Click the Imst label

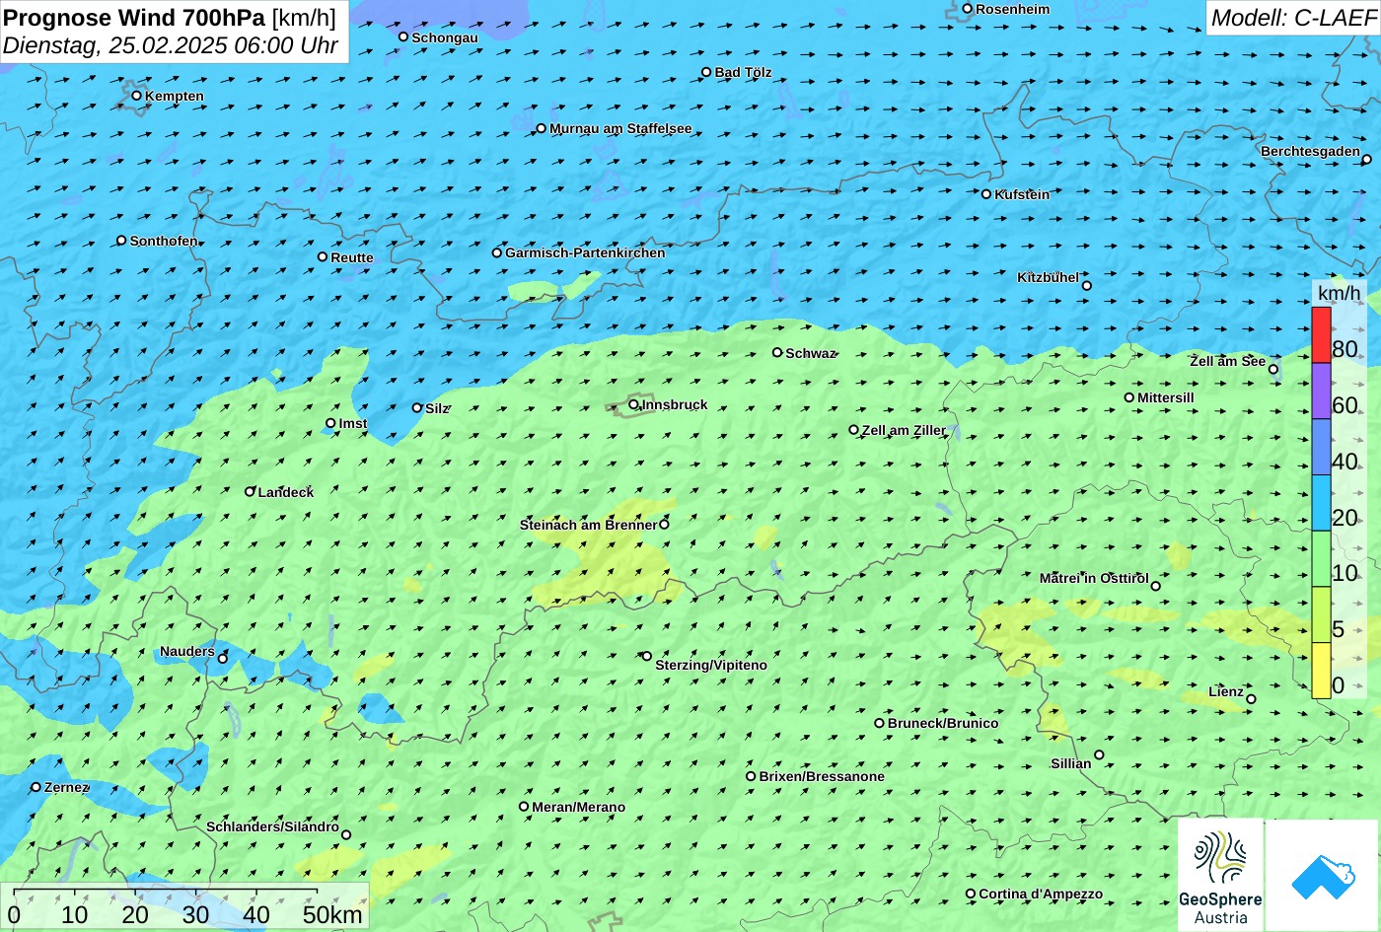point(353,423)
